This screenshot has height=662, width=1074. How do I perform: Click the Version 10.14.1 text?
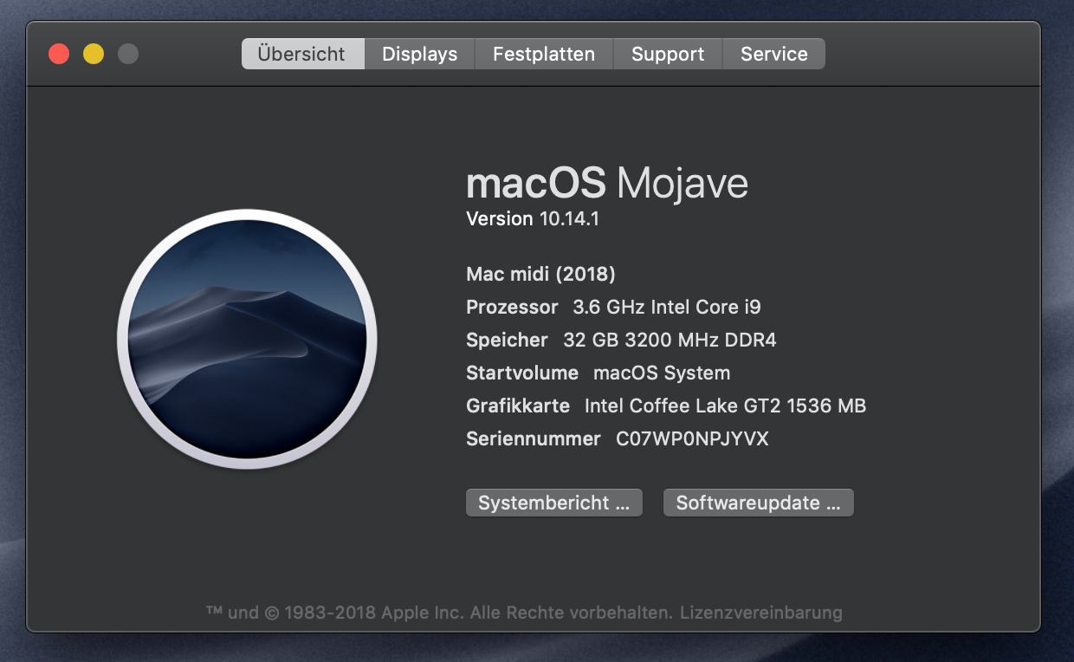(x=533, y=219)
